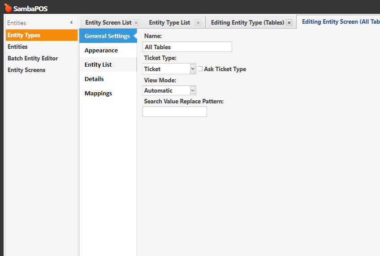The image size is (380, 256).
Task: Select the Appearance settings section
Action: (x=101, y=51)
